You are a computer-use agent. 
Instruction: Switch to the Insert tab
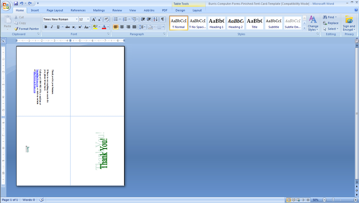(35, 10)
